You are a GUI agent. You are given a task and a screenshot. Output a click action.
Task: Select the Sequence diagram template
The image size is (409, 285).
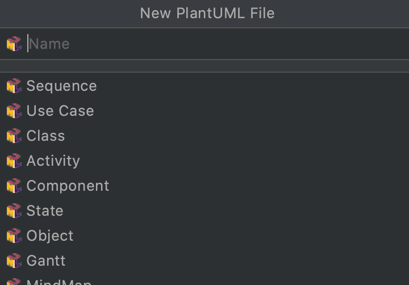coord(61,86)
